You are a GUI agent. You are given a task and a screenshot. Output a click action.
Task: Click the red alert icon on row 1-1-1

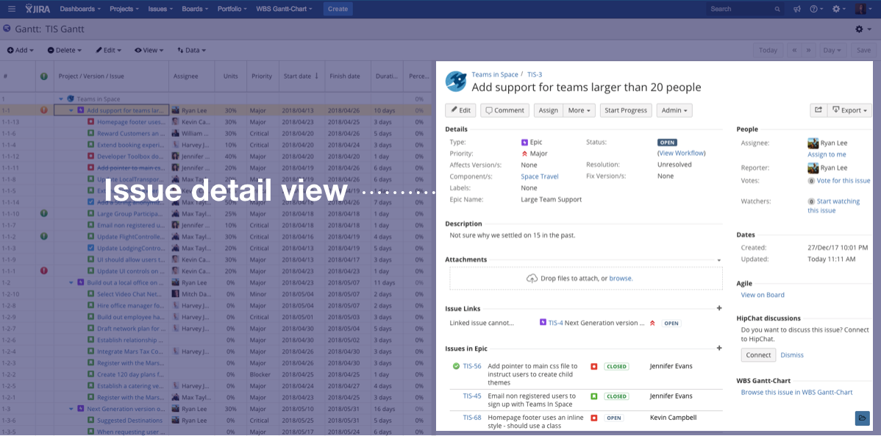tap(44, 271)
